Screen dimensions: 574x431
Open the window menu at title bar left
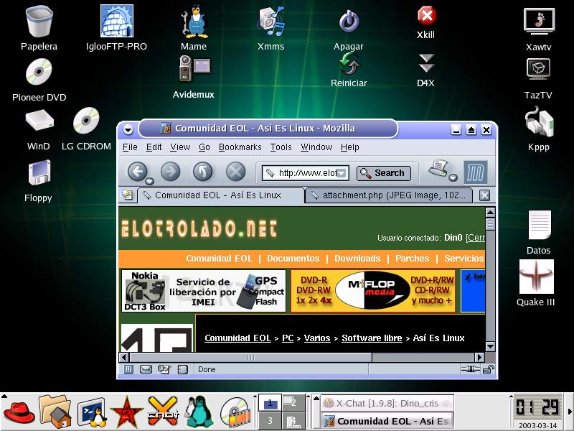(x=128, y=130)
